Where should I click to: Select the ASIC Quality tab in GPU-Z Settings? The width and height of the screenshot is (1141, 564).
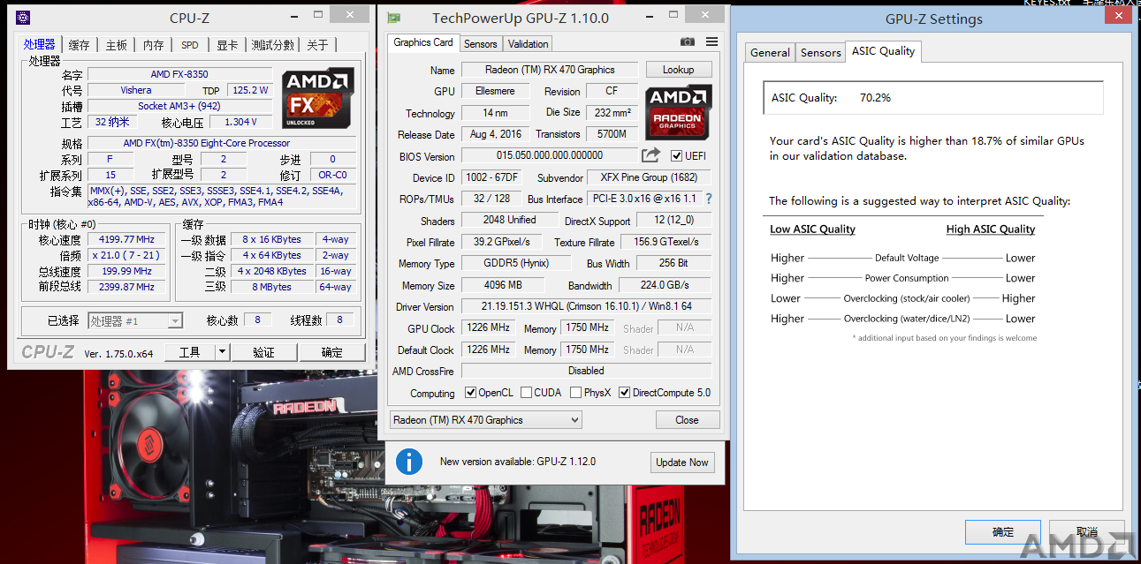pyautogui.click(x=883, y=51)
